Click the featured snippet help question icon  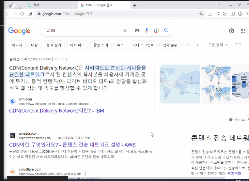pos(231,120)
